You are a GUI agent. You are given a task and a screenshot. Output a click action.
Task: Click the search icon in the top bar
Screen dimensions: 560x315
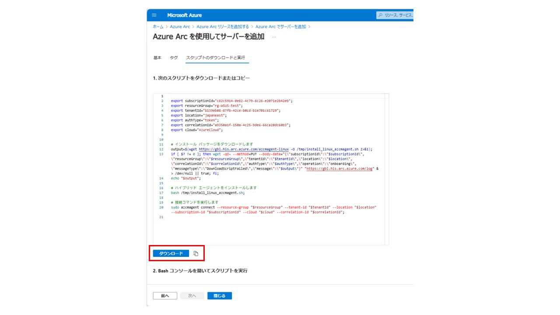380,14
